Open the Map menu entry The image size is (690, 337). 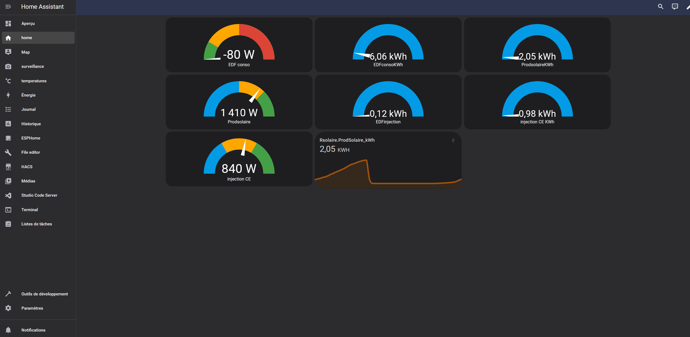[x=38, y=52]
